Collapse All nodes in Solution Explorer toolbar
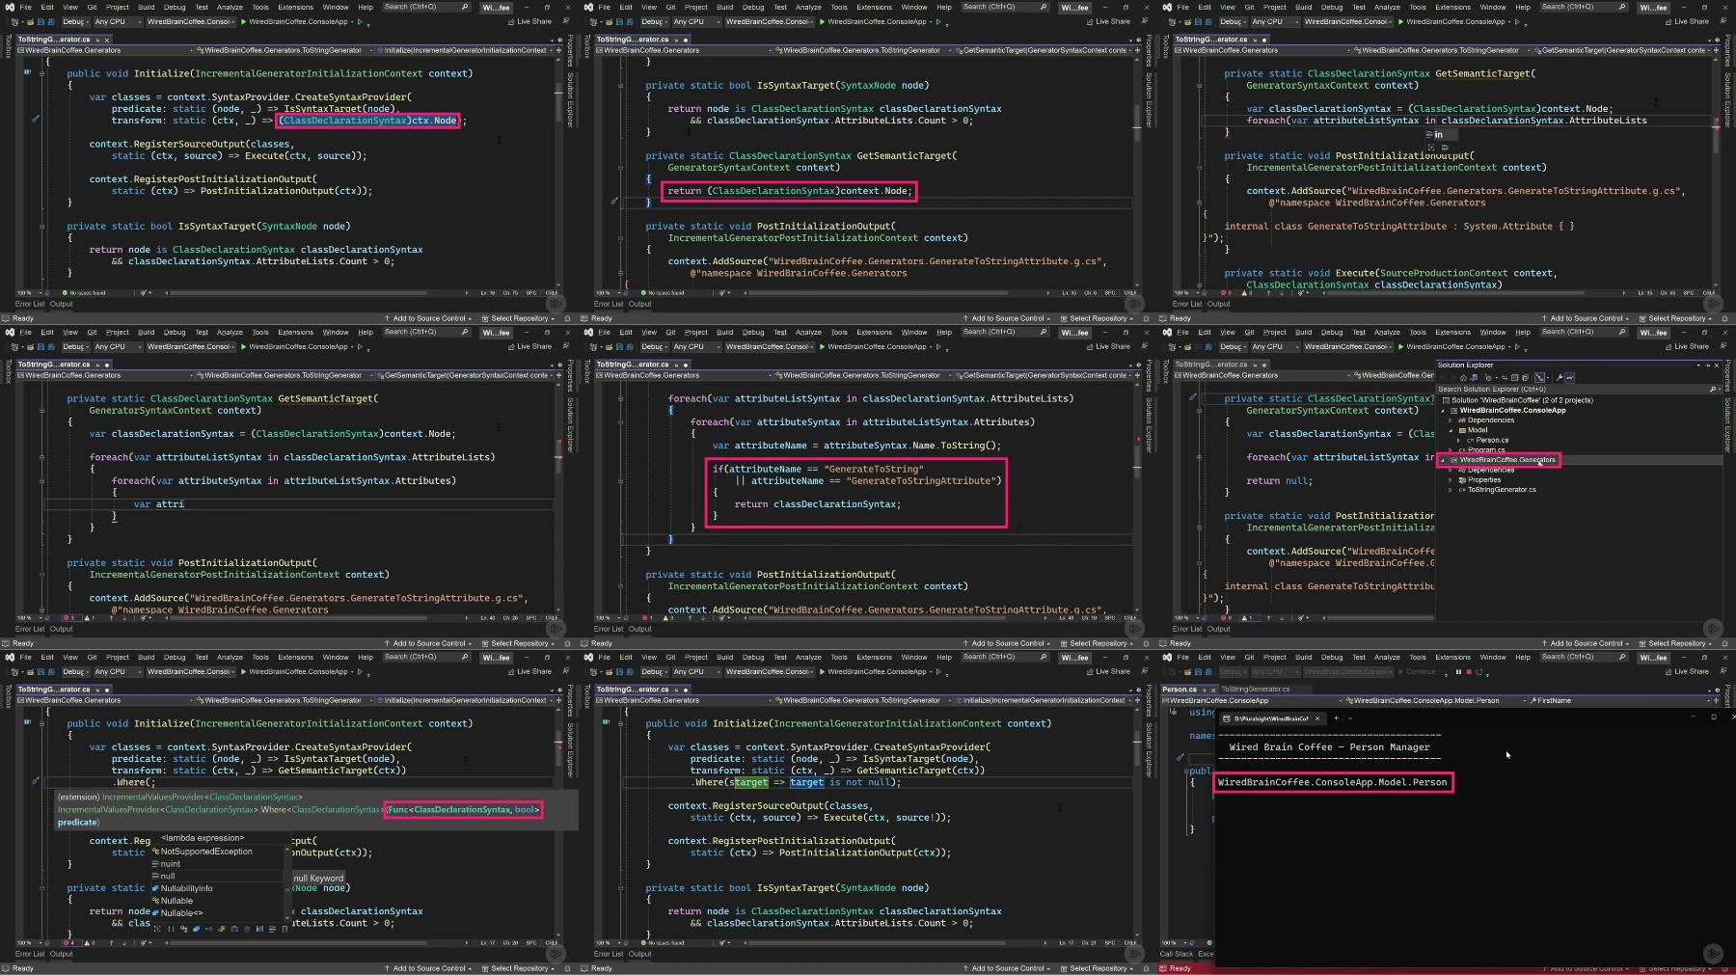 [1514, 378]
